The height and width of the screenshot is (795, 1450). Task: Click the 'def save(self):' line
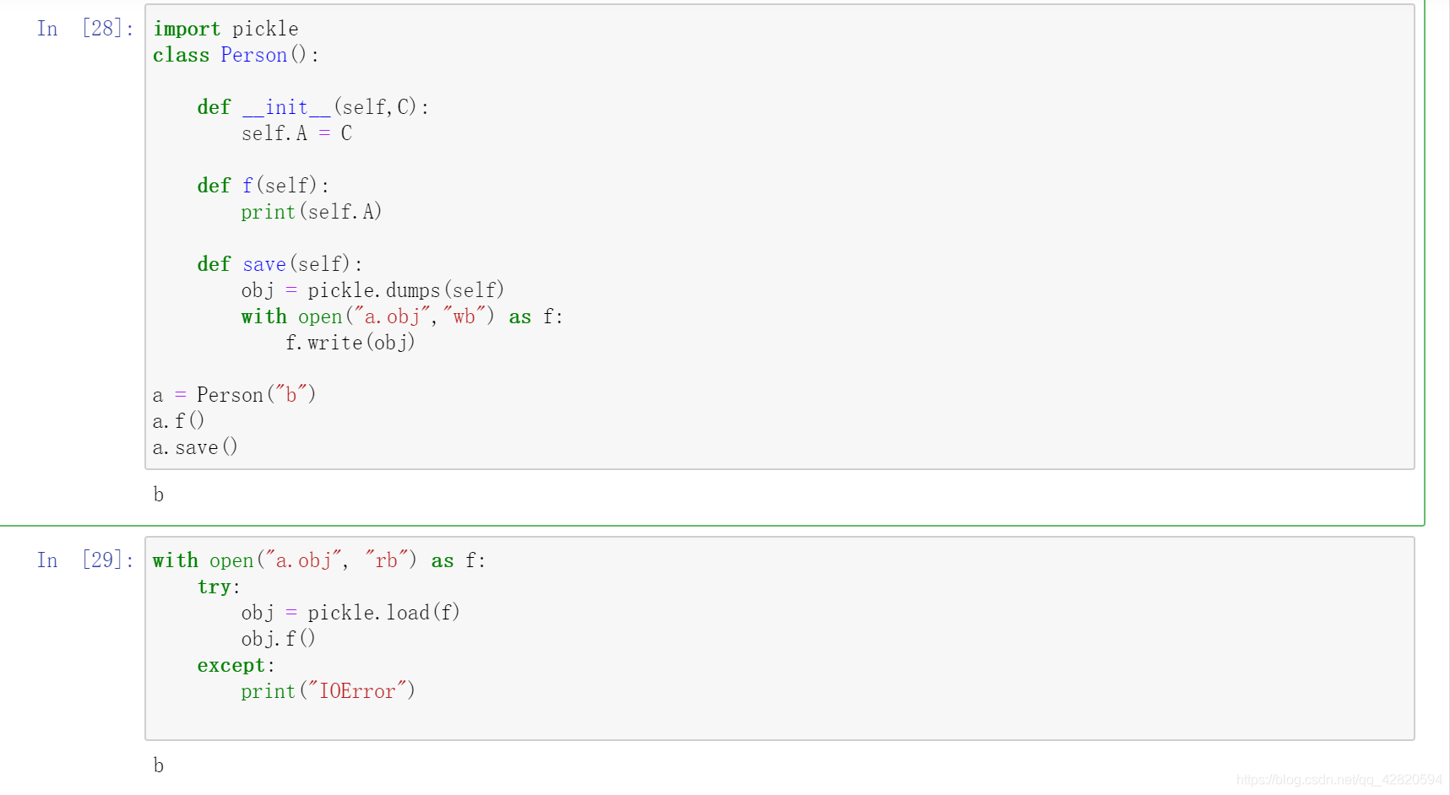(x=280, y=264)
